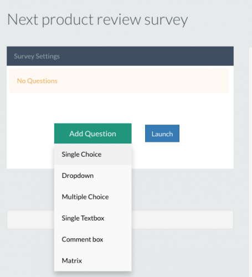Click the No Questions alert banner
Viewport: 252px width, 277px height.
coord(119,81)
